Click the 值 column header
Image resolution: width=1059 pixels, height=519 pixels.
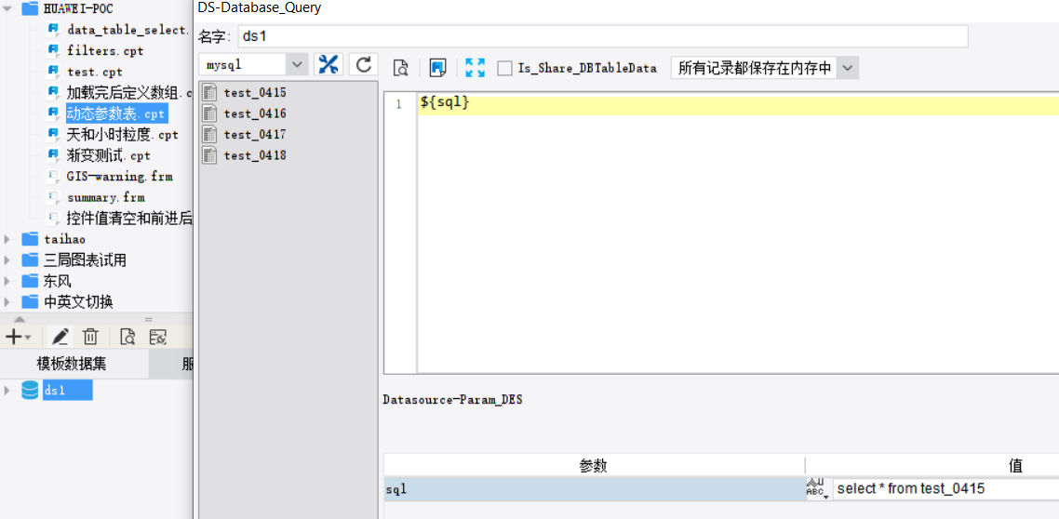pos(1015,466)
